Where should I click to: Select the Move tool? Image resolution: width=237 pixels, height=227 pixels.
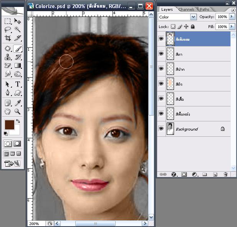click(18, 21)
